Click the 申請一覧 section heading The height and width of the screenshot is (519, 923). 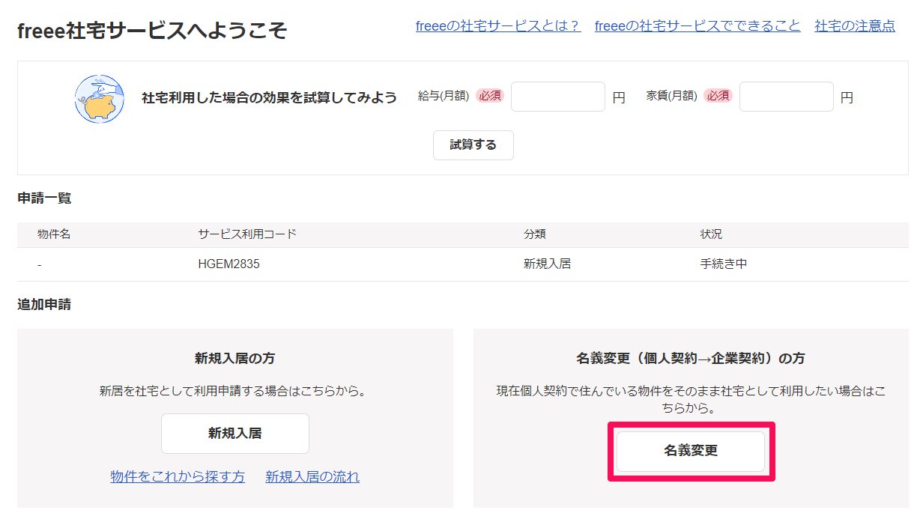point(44,198)
